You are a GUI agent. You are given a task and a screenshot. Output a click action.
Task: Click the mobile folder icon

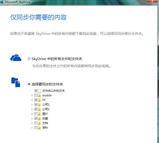(x=39, y=96)
